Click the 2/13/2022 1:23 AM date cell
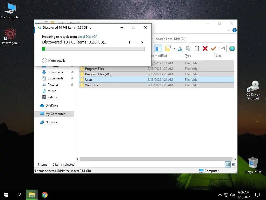The height and width of the screenshot is (200, 266). 160,85
